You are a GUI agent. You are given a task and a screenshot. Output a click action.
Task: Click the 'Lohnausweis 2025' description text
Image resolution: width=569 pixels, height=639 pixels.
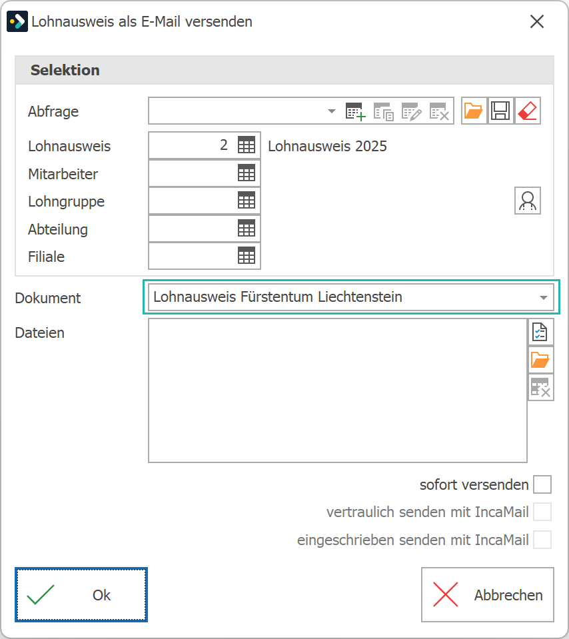click(327, 146)
